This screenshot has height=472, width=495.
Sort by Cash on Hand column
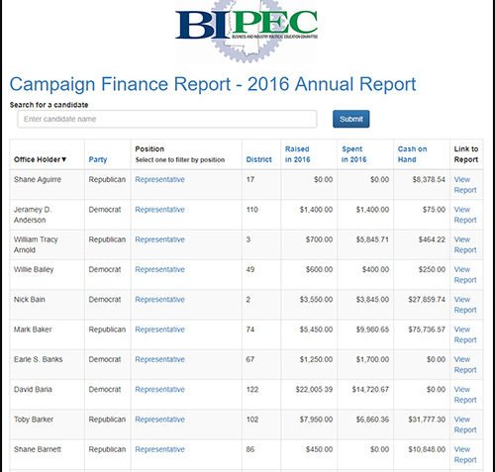point(412,154)
